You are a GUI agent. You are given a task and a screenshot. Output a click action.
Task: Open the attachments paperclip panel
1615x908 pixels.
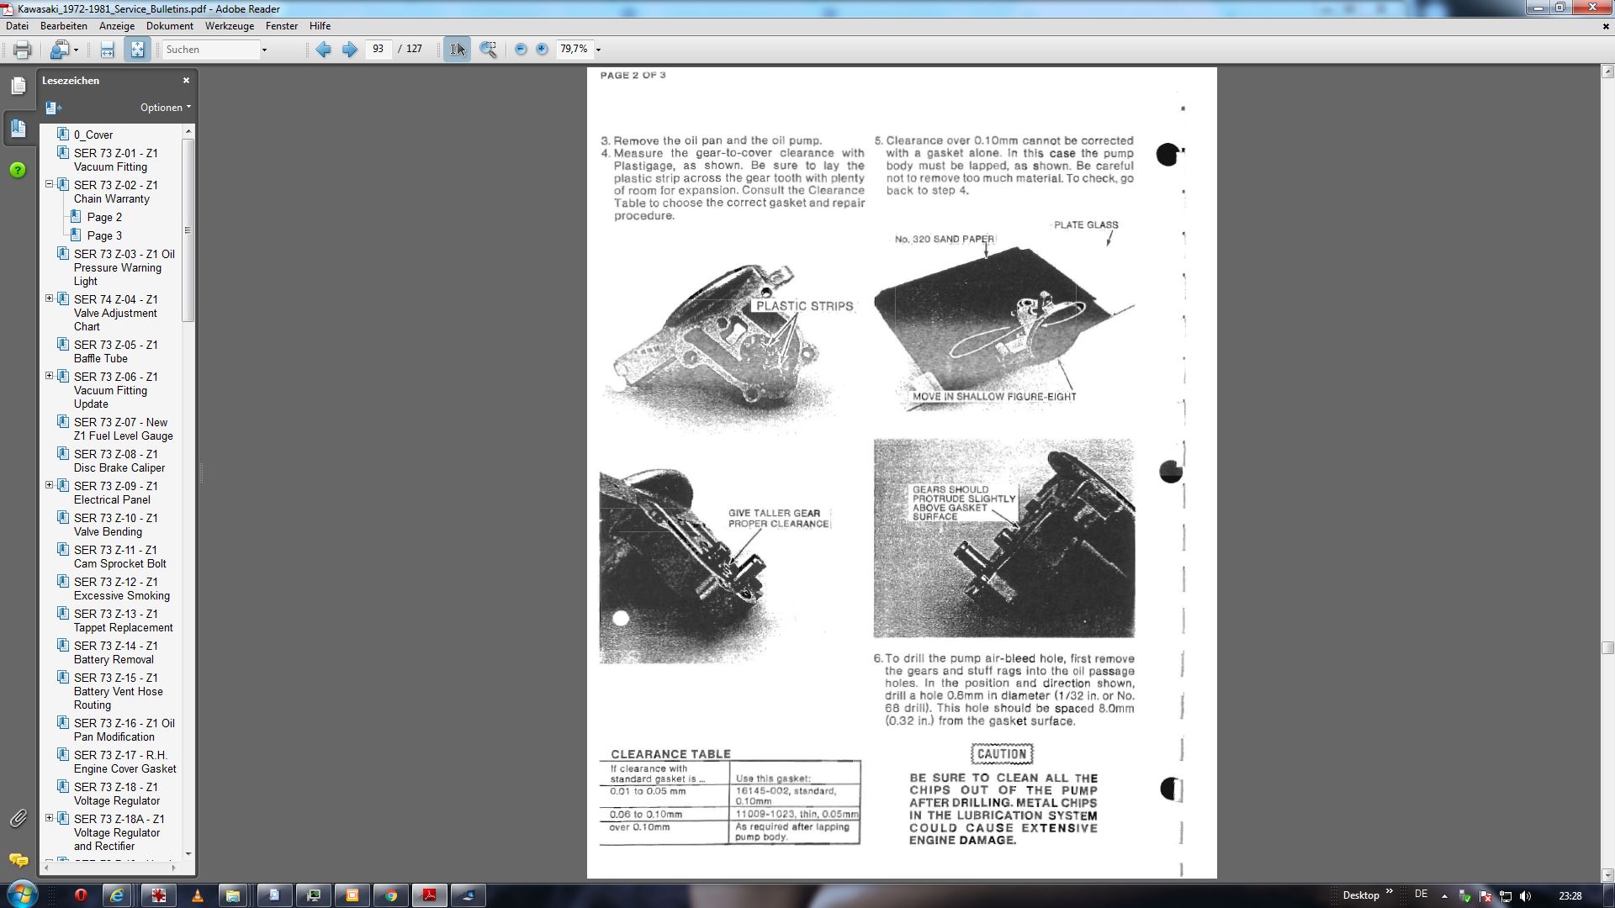(x=18, y=818)
